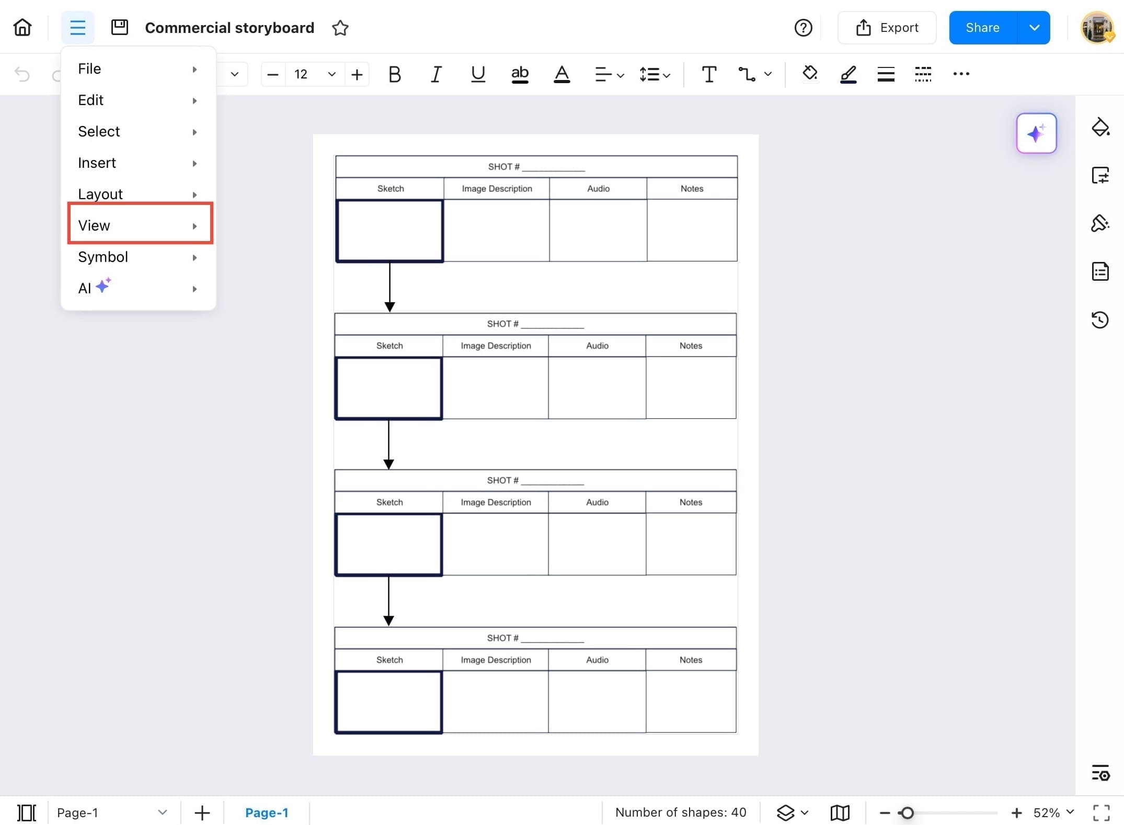Enter fullscreen via bottom-right icon
The width and height of the screenshot is (1124, 825).
point(1101,812)
